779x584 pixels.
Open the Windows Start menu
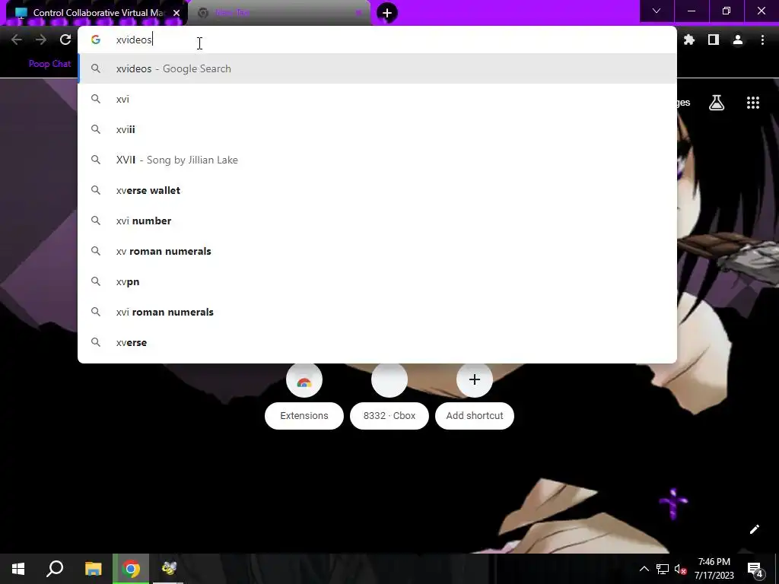[x=18, y=569]
